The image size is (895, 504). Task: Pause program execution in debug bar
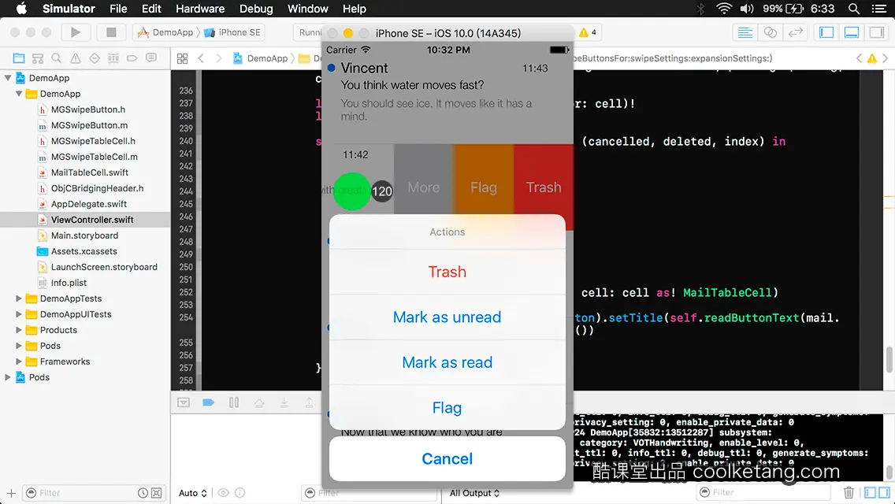(234, 402)
